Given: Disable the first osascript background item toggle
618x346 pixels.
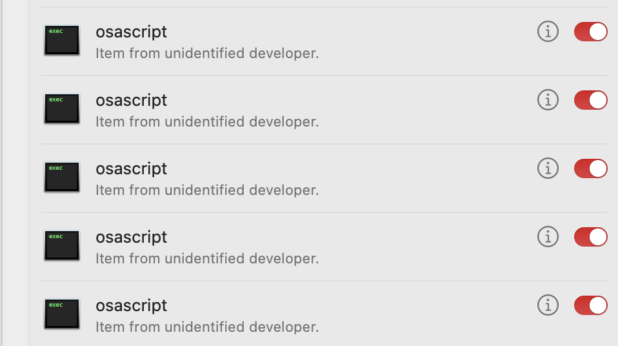Looking at the screenshot, I should point(590,32).
